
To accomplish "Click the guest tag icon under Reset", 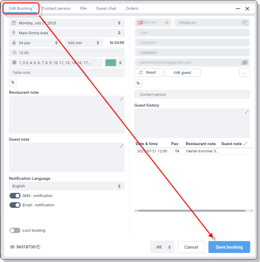I will click(x=138, y=83).
